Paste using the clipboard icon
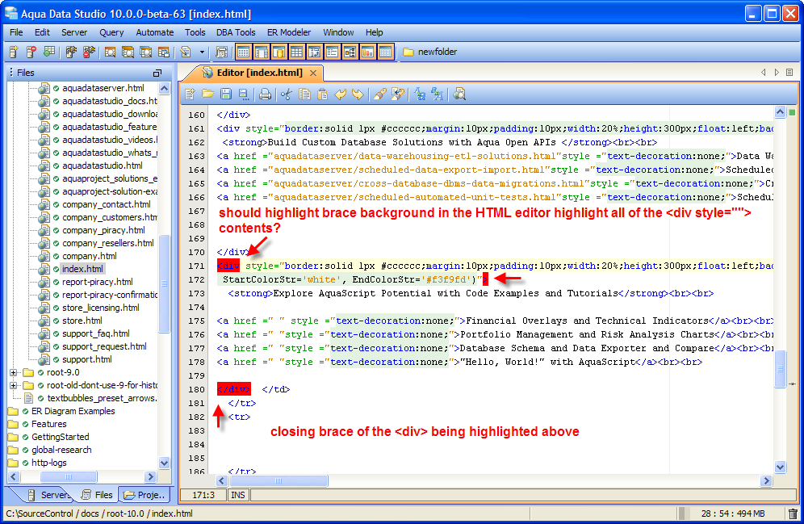This screenshot has width=804, height=524. (x=323, y=94)
